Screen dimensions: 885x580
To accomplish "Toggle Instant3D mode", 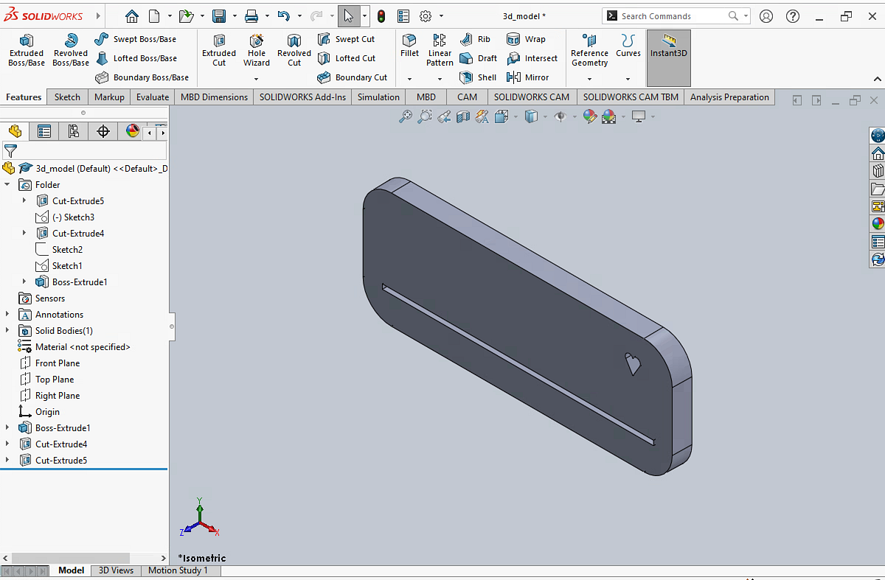I will [669, 58].
